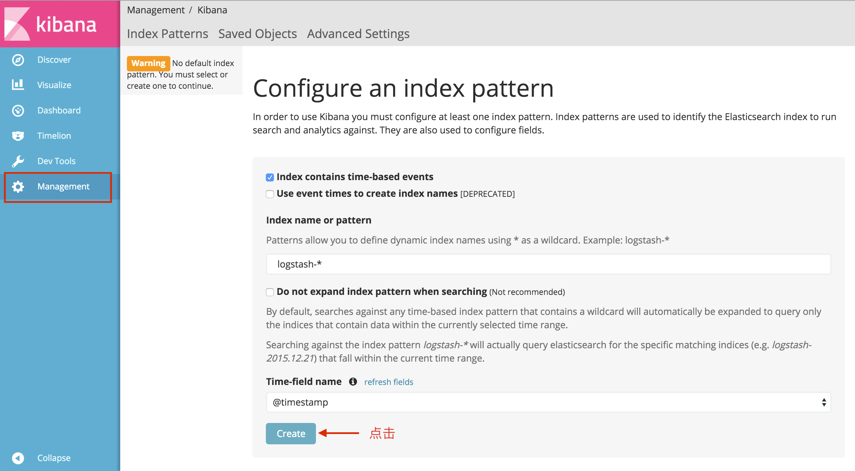The image size is (855, 471).
Task: Click the Dev Tools navigation icon
Action: click(x=17, y=161)
